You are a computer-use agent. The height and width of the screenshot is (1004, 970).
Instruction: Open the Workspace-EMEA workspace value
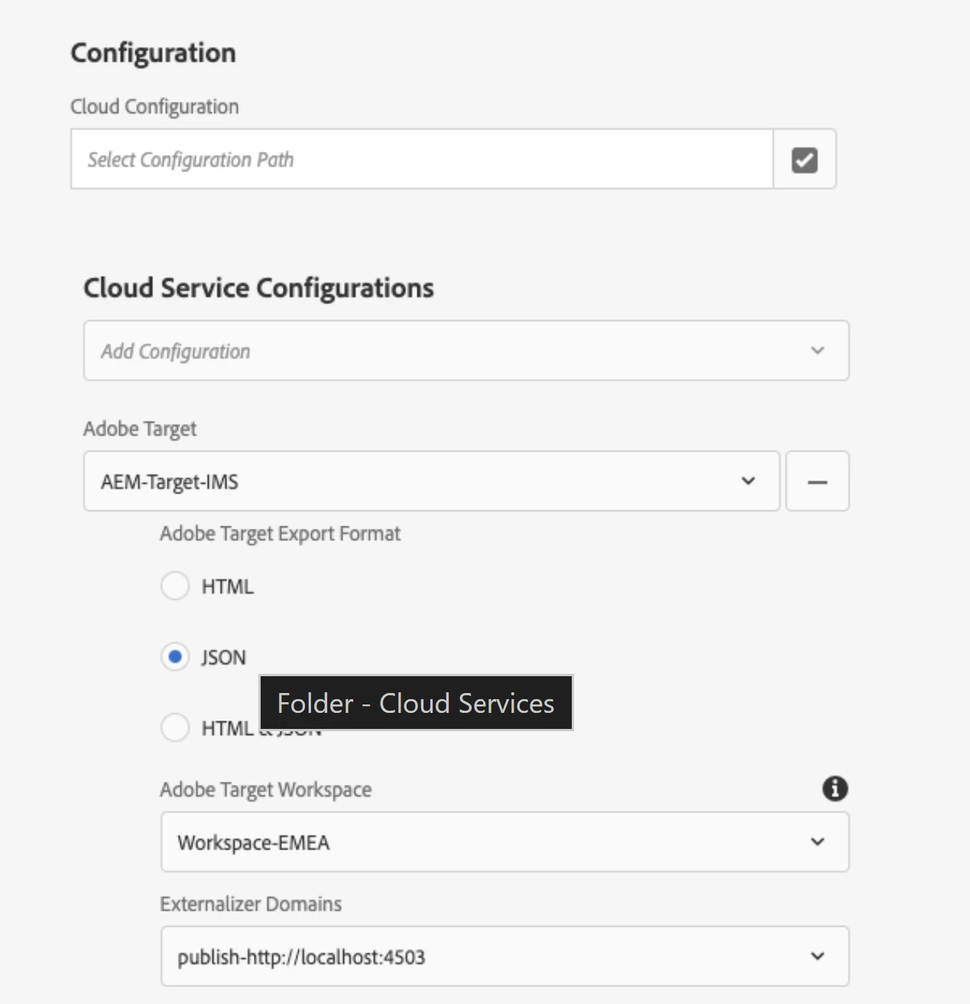click(x=254, y=843)
